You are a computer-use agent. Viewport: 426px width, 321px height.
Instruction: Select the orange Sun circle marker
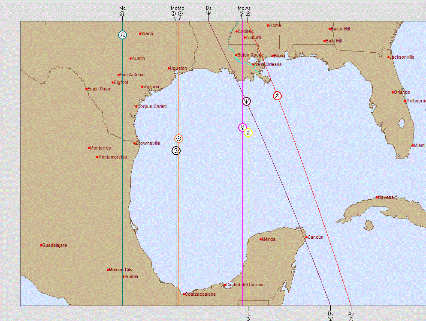(x=179, y=138)
